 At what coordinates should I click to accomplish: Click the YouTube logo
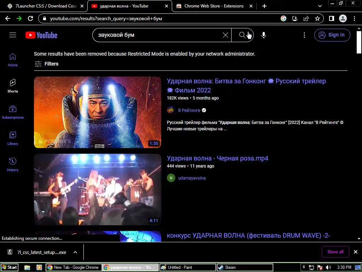[41, 35]
